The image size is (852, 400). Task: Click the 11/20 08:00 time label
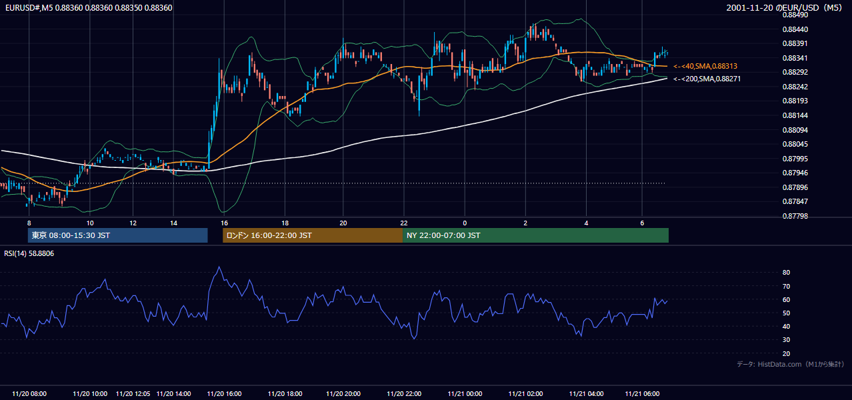(29, 394)
